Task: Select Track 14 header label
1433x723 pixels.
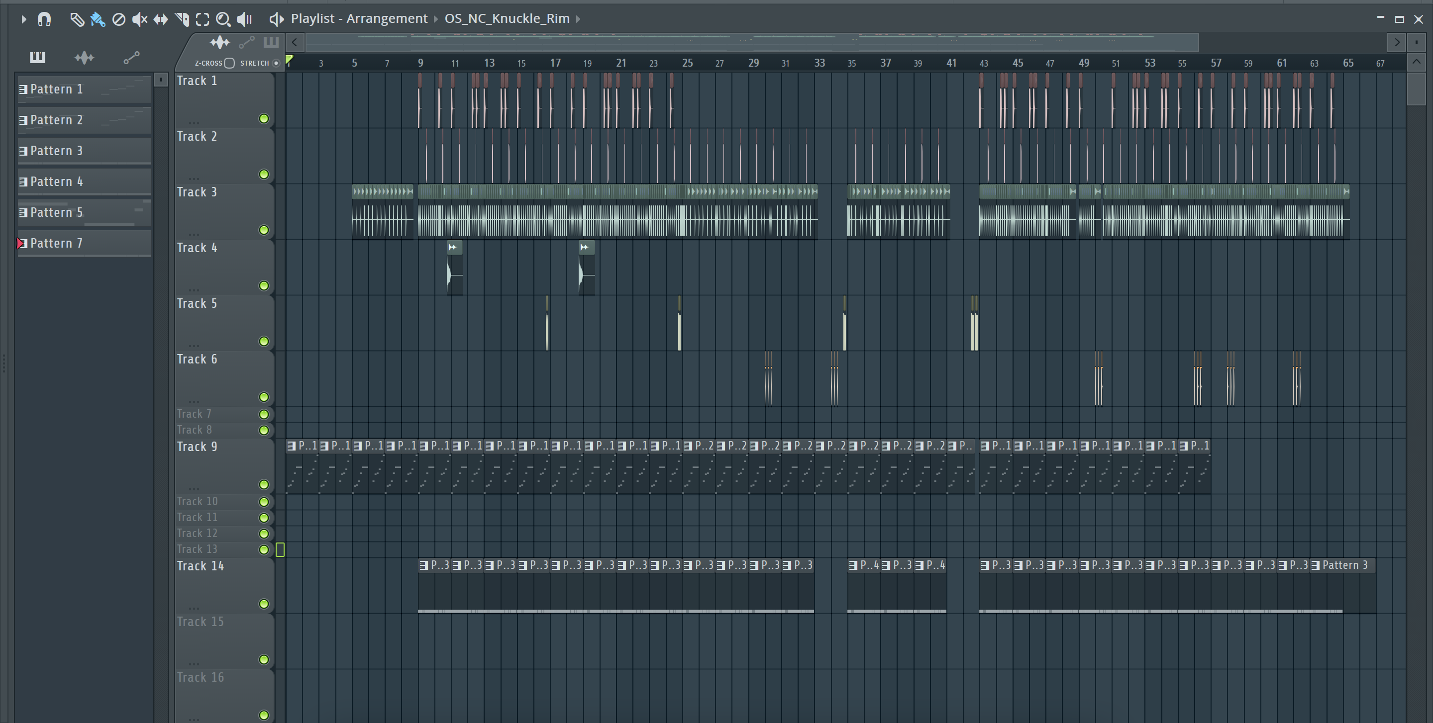Action: (200, 566)
